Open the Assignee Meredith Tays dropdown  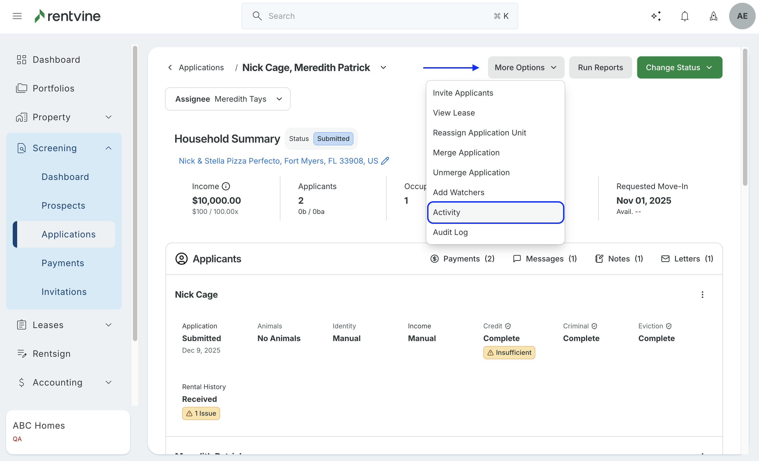(228, 99)
